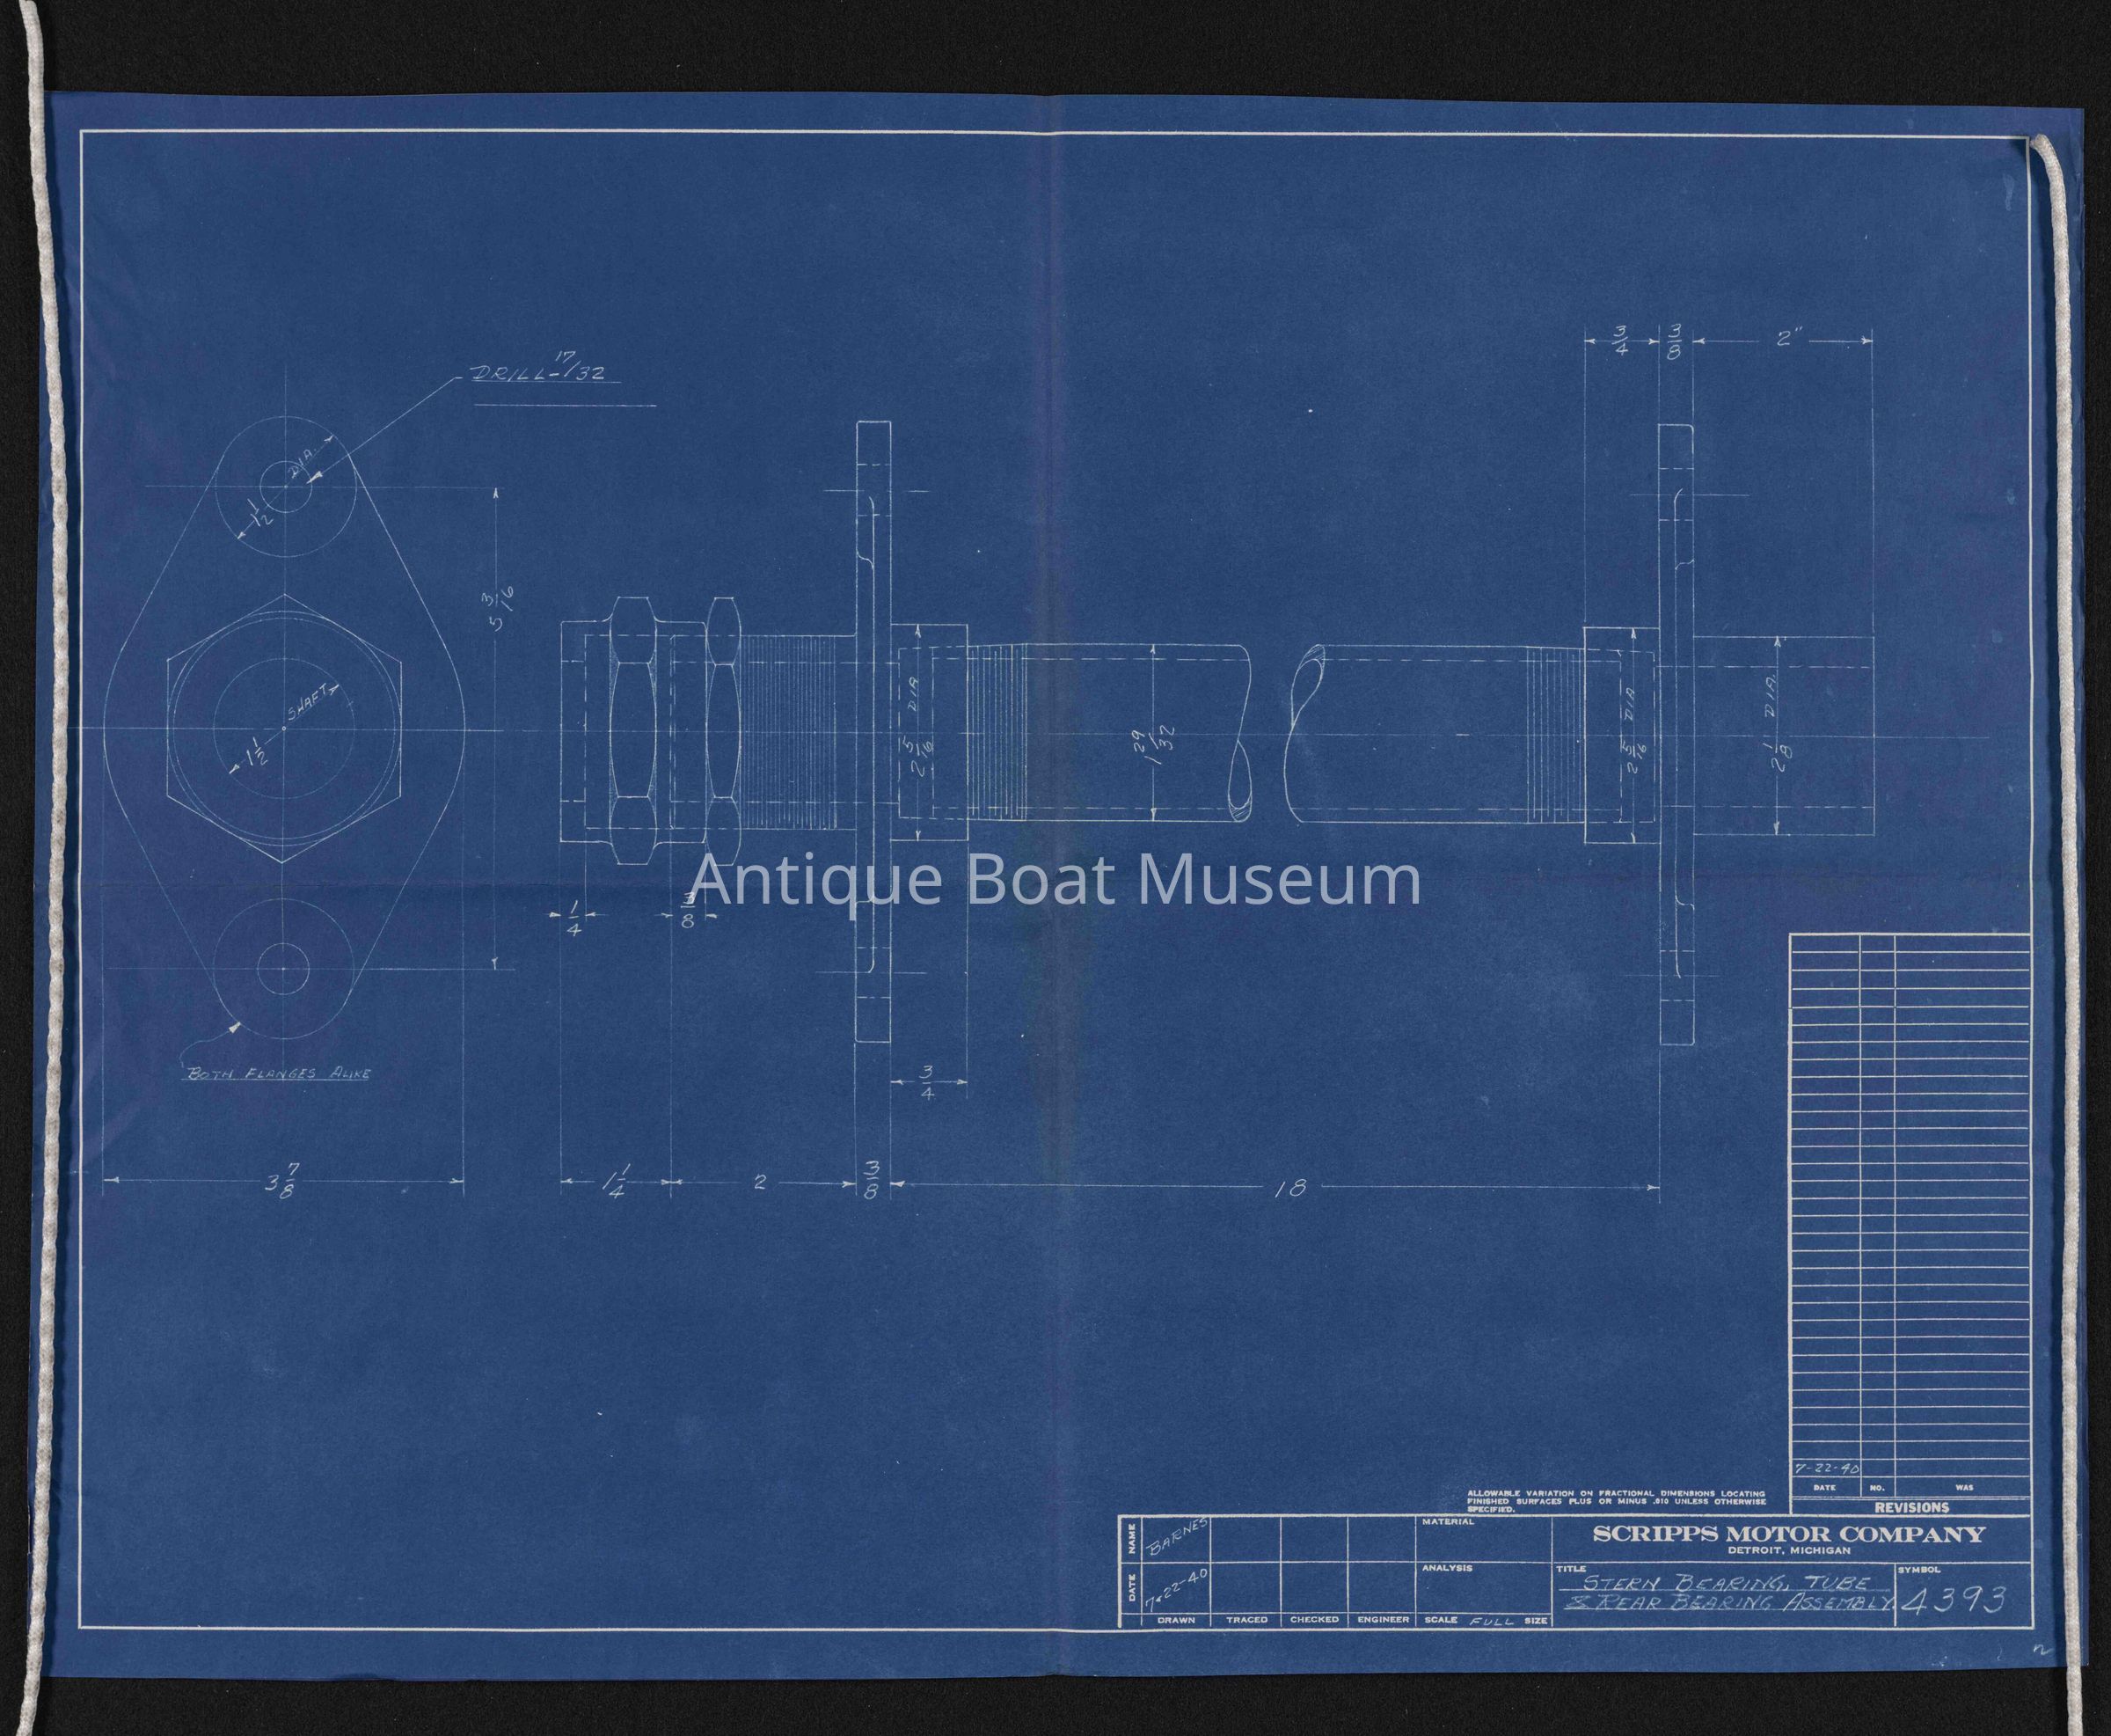Click the 18 length dimension
Image resolution: width=2111 pixels, height=1736 pixels.
pyautogui.click(x=1290, y=1189)
